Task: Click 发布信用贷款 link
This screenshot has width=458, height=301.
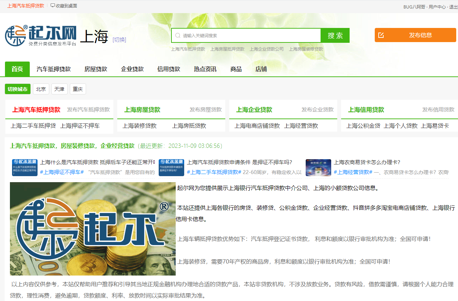Action: click(x=438, y=110)
